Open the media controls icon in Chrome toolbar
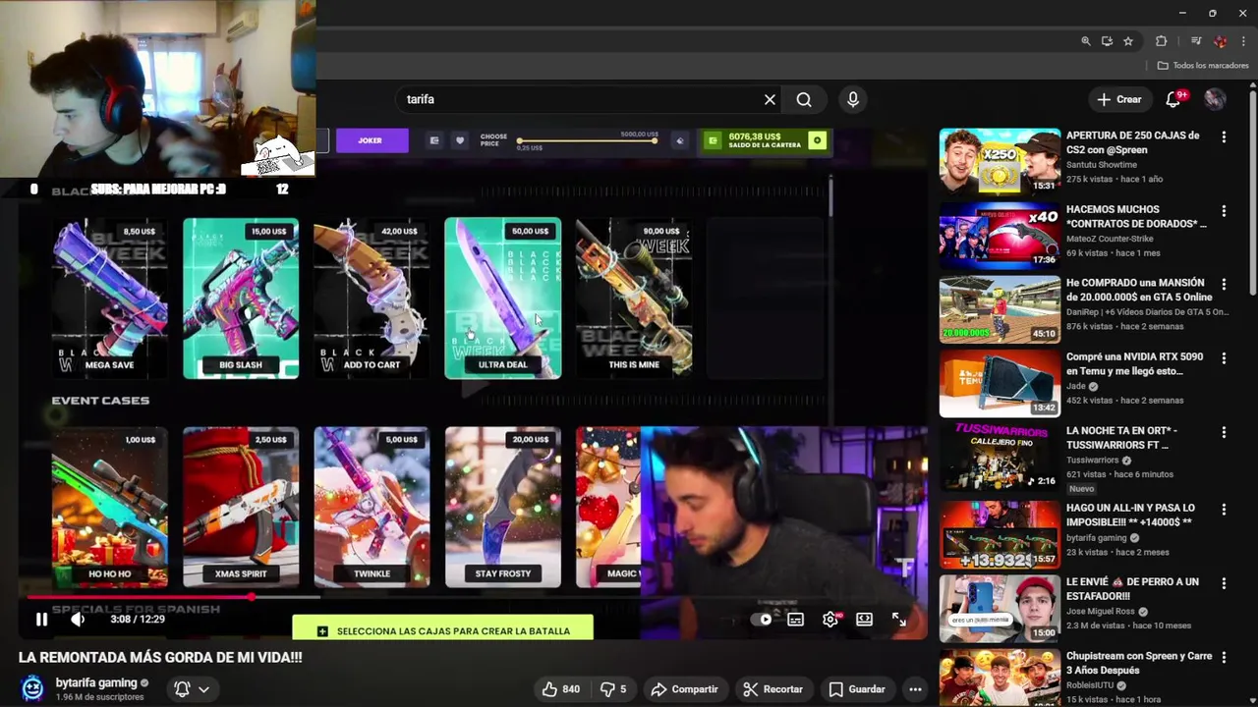 pos(1195,41)
